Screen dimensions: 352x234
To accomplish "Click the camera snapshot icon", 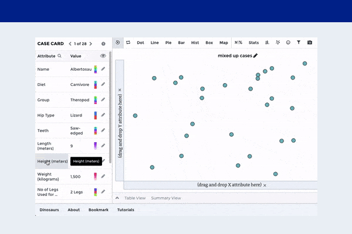I will [310, 43].
